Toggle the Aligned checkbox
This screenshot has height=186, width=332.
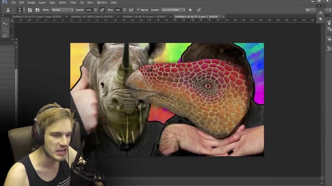(x=138, y=10)
